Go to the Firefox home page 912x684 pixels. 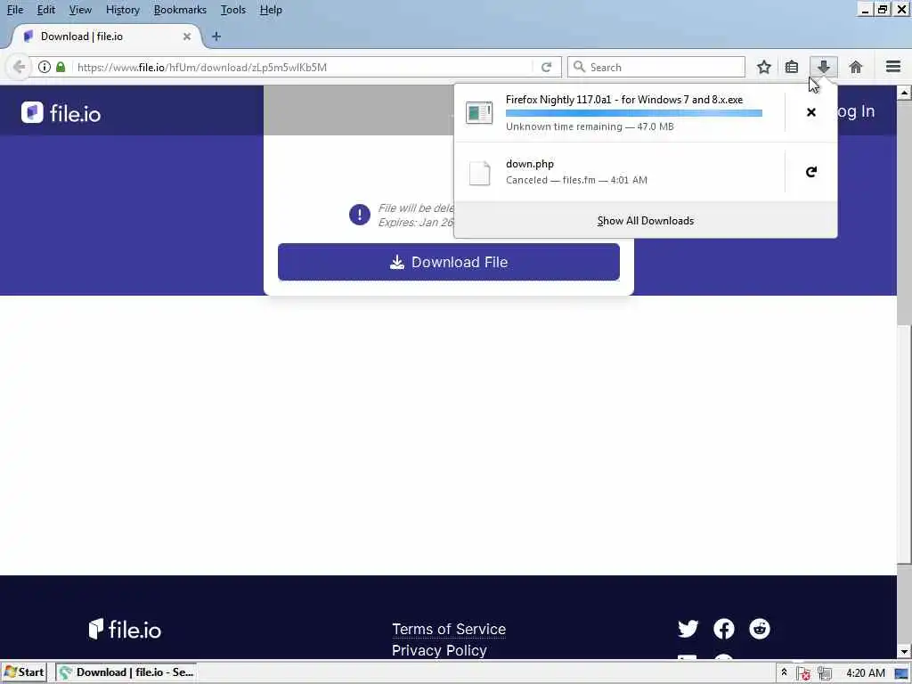[x=856, y=67]
